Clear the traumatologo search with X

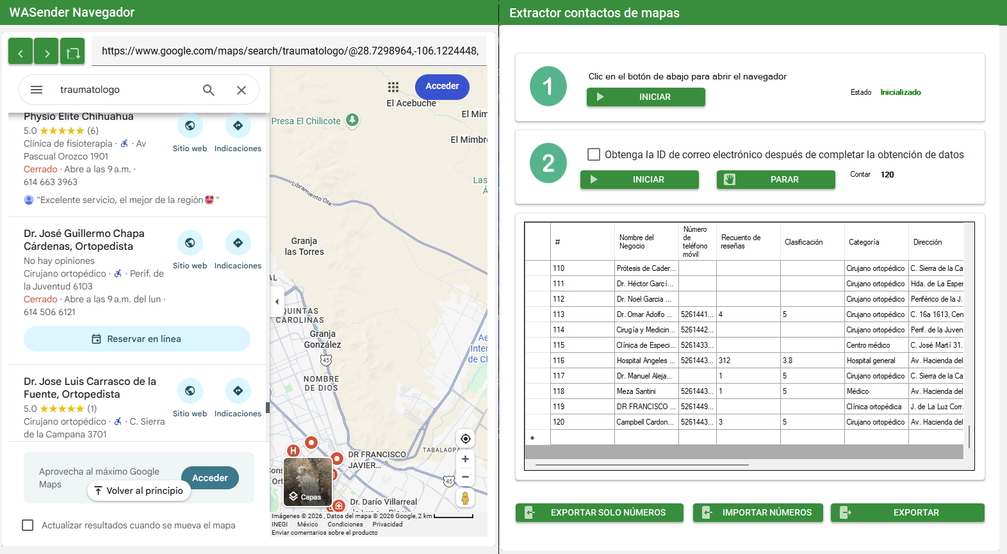pos(242,90)
